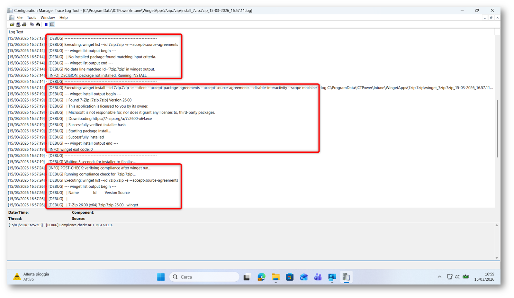This screenshot has width=514, height=298.
Task: Open Microsoft Teams from the taskbar
Action: point(318,277)
